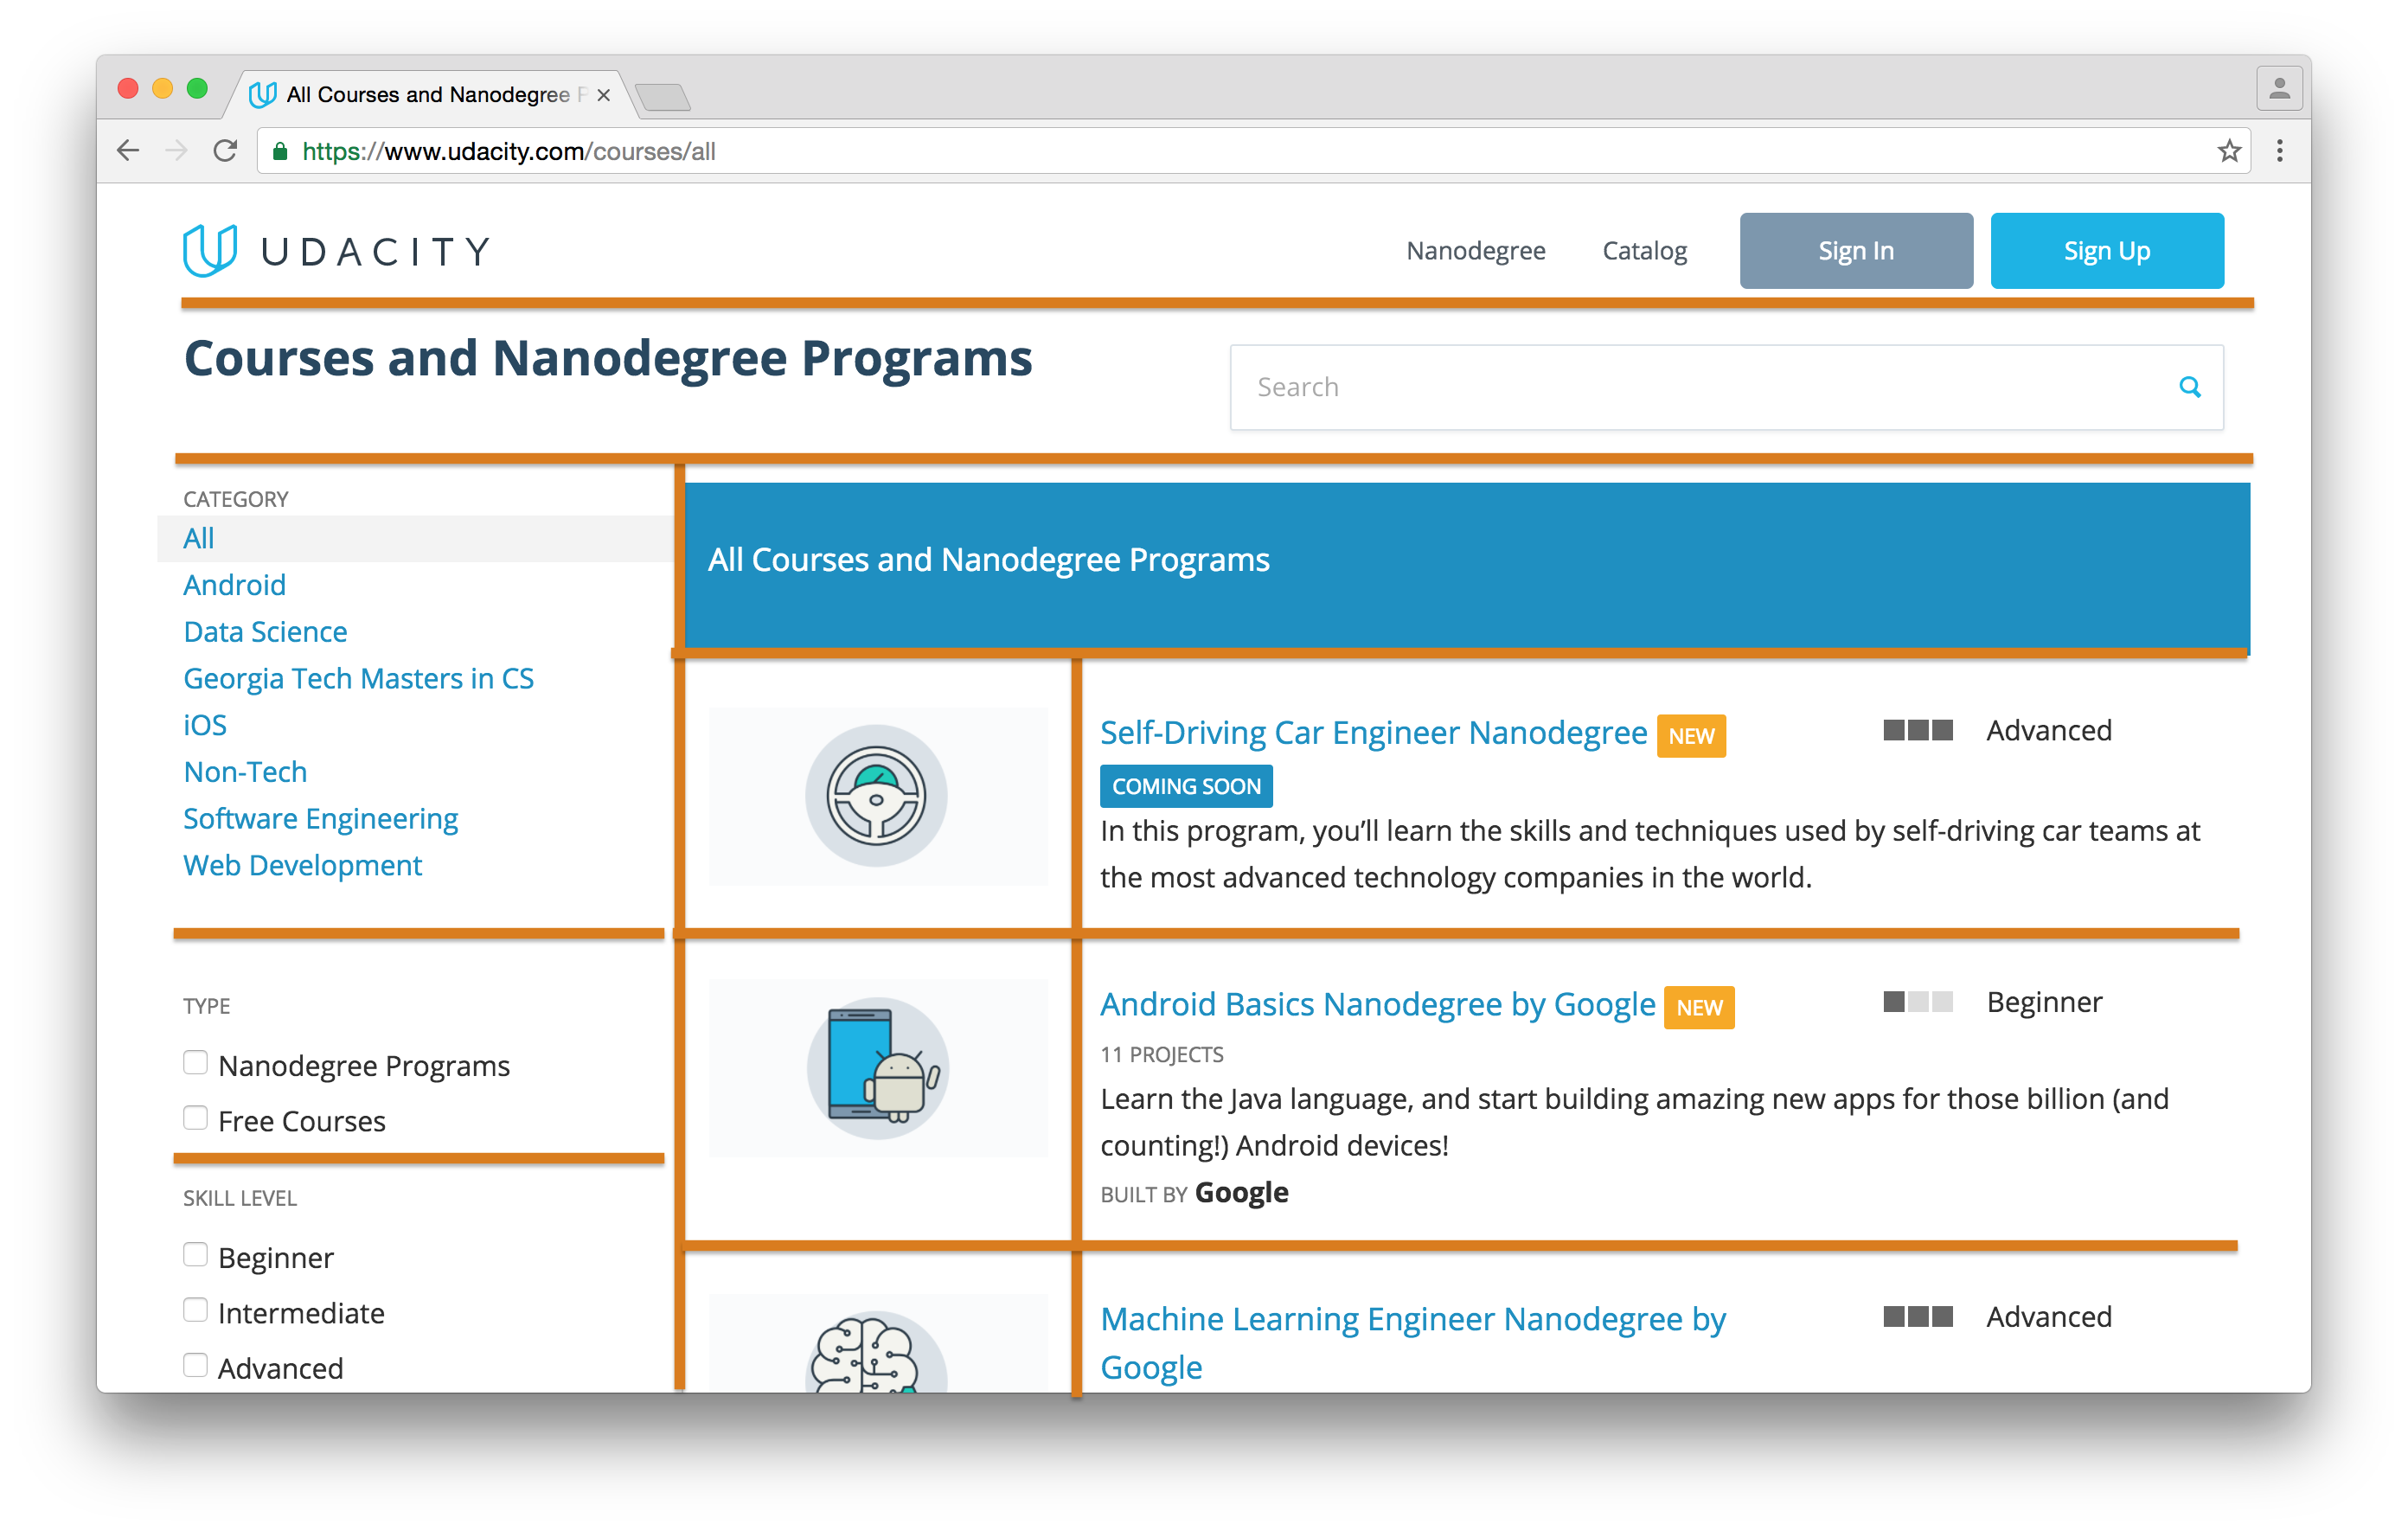Check the Nanodegree Programs checkbox
Viewport: 2408px width, 1531px height.
click(x=195, y=1063)
